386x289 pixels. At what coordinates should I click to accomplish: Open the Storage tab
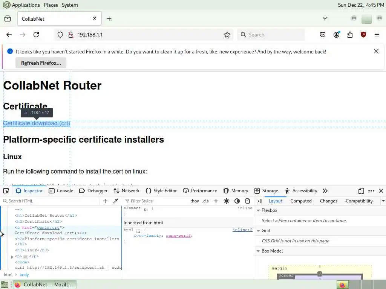click(266, 191)
